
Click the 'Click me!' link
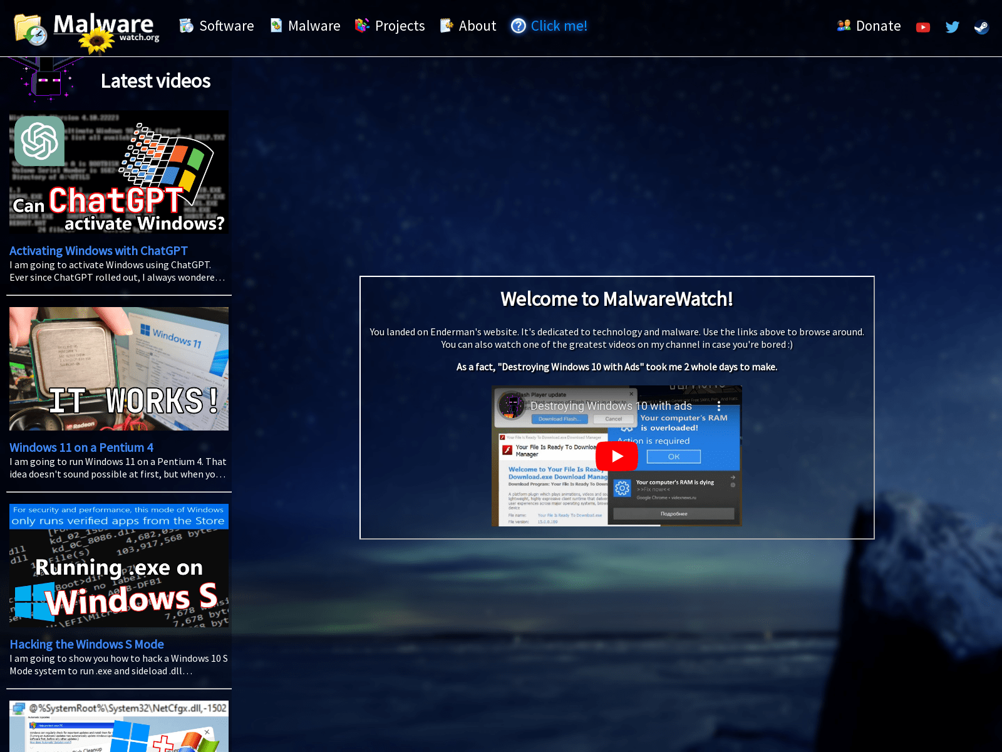[559, 26]
